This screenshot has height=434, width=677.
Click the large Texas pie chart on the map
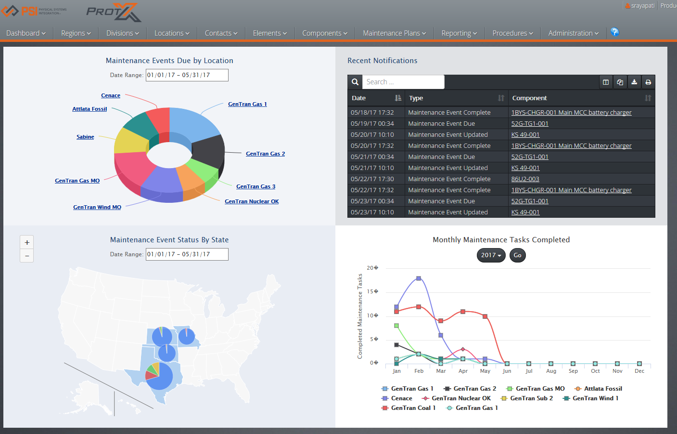(x=159, y=376)
